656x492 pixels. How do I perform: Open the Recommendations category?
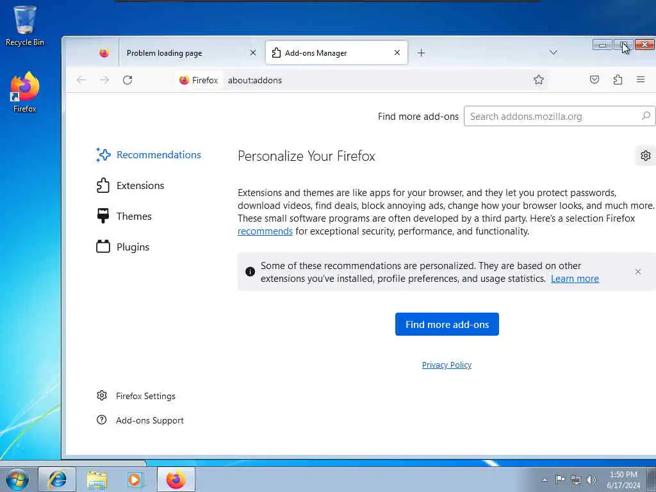pyautogui.click(x=149, y=155)
